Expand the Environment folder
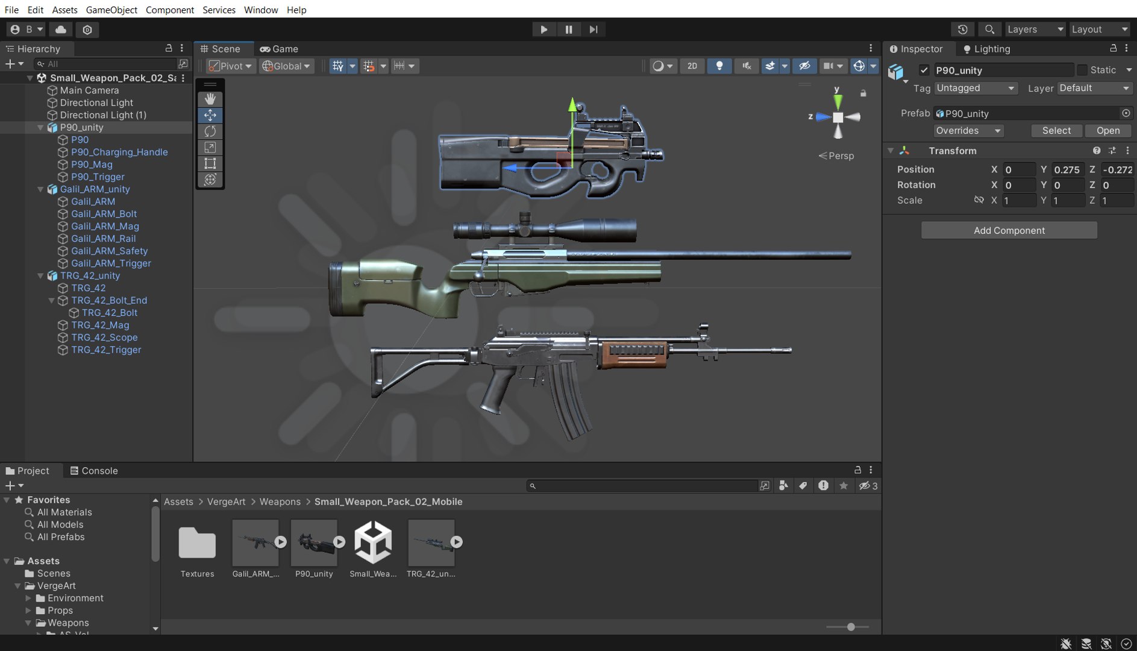The width and height of the screenshot is (1137, 651). [28, 598]
